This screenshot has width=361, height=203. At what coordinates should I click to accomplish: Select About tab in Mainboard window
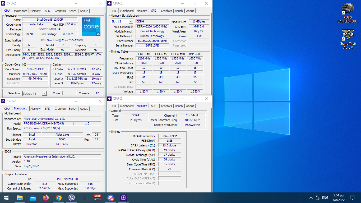click(84, 109)
